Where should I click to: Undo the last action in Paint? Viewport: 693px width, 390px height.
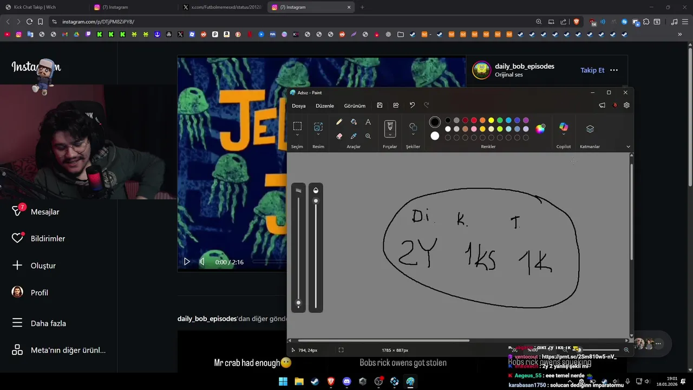412,105
